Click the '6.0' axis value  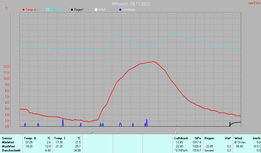(x=7, y=103)
